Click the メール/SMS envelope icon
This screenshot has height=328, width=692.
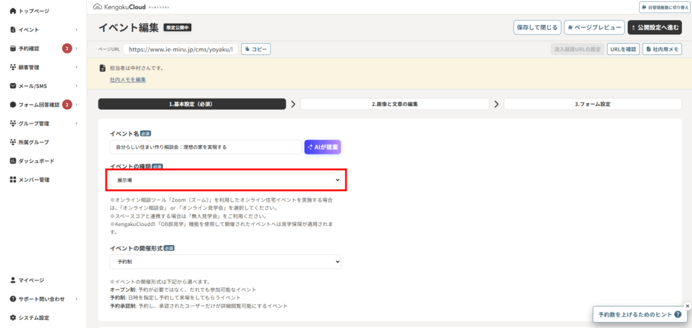(x=13, y=86)
